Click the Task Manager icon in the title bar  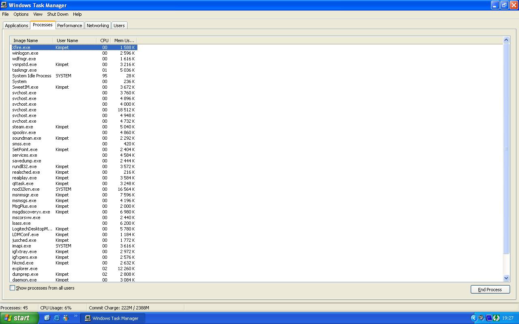click(x=4, y=5)
